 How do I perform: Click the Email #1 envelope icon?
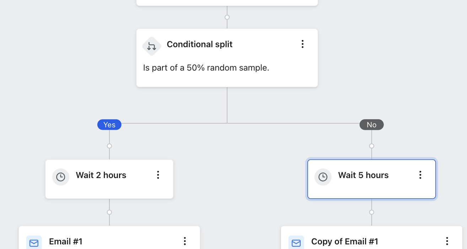tap(34, 243)
